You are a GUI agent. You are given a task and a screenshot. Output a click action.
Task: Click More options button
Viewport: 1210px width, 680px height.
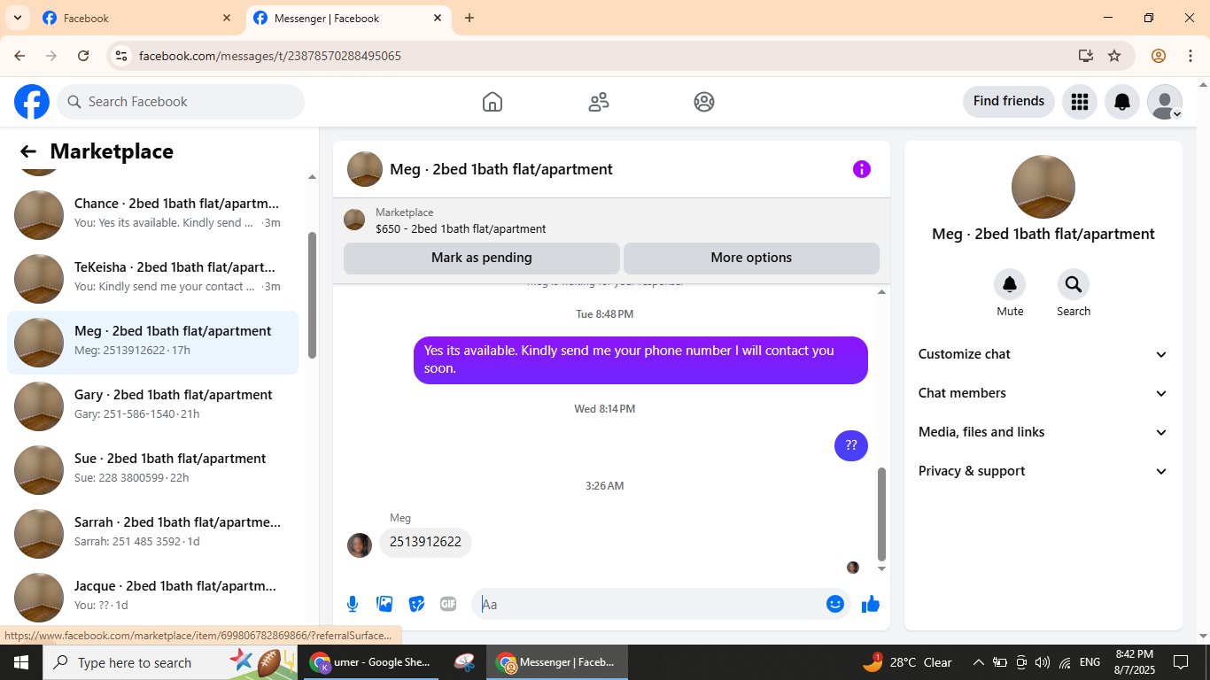751,258
